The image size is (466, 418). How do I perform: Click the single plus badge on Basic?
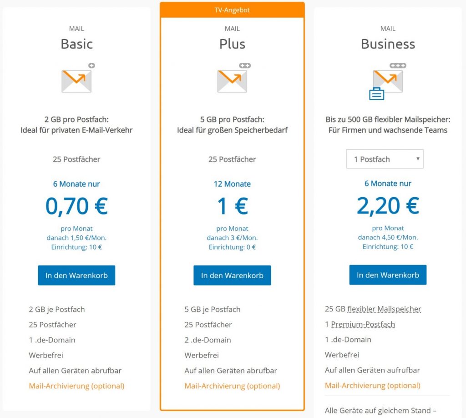(x=91, y=66)
